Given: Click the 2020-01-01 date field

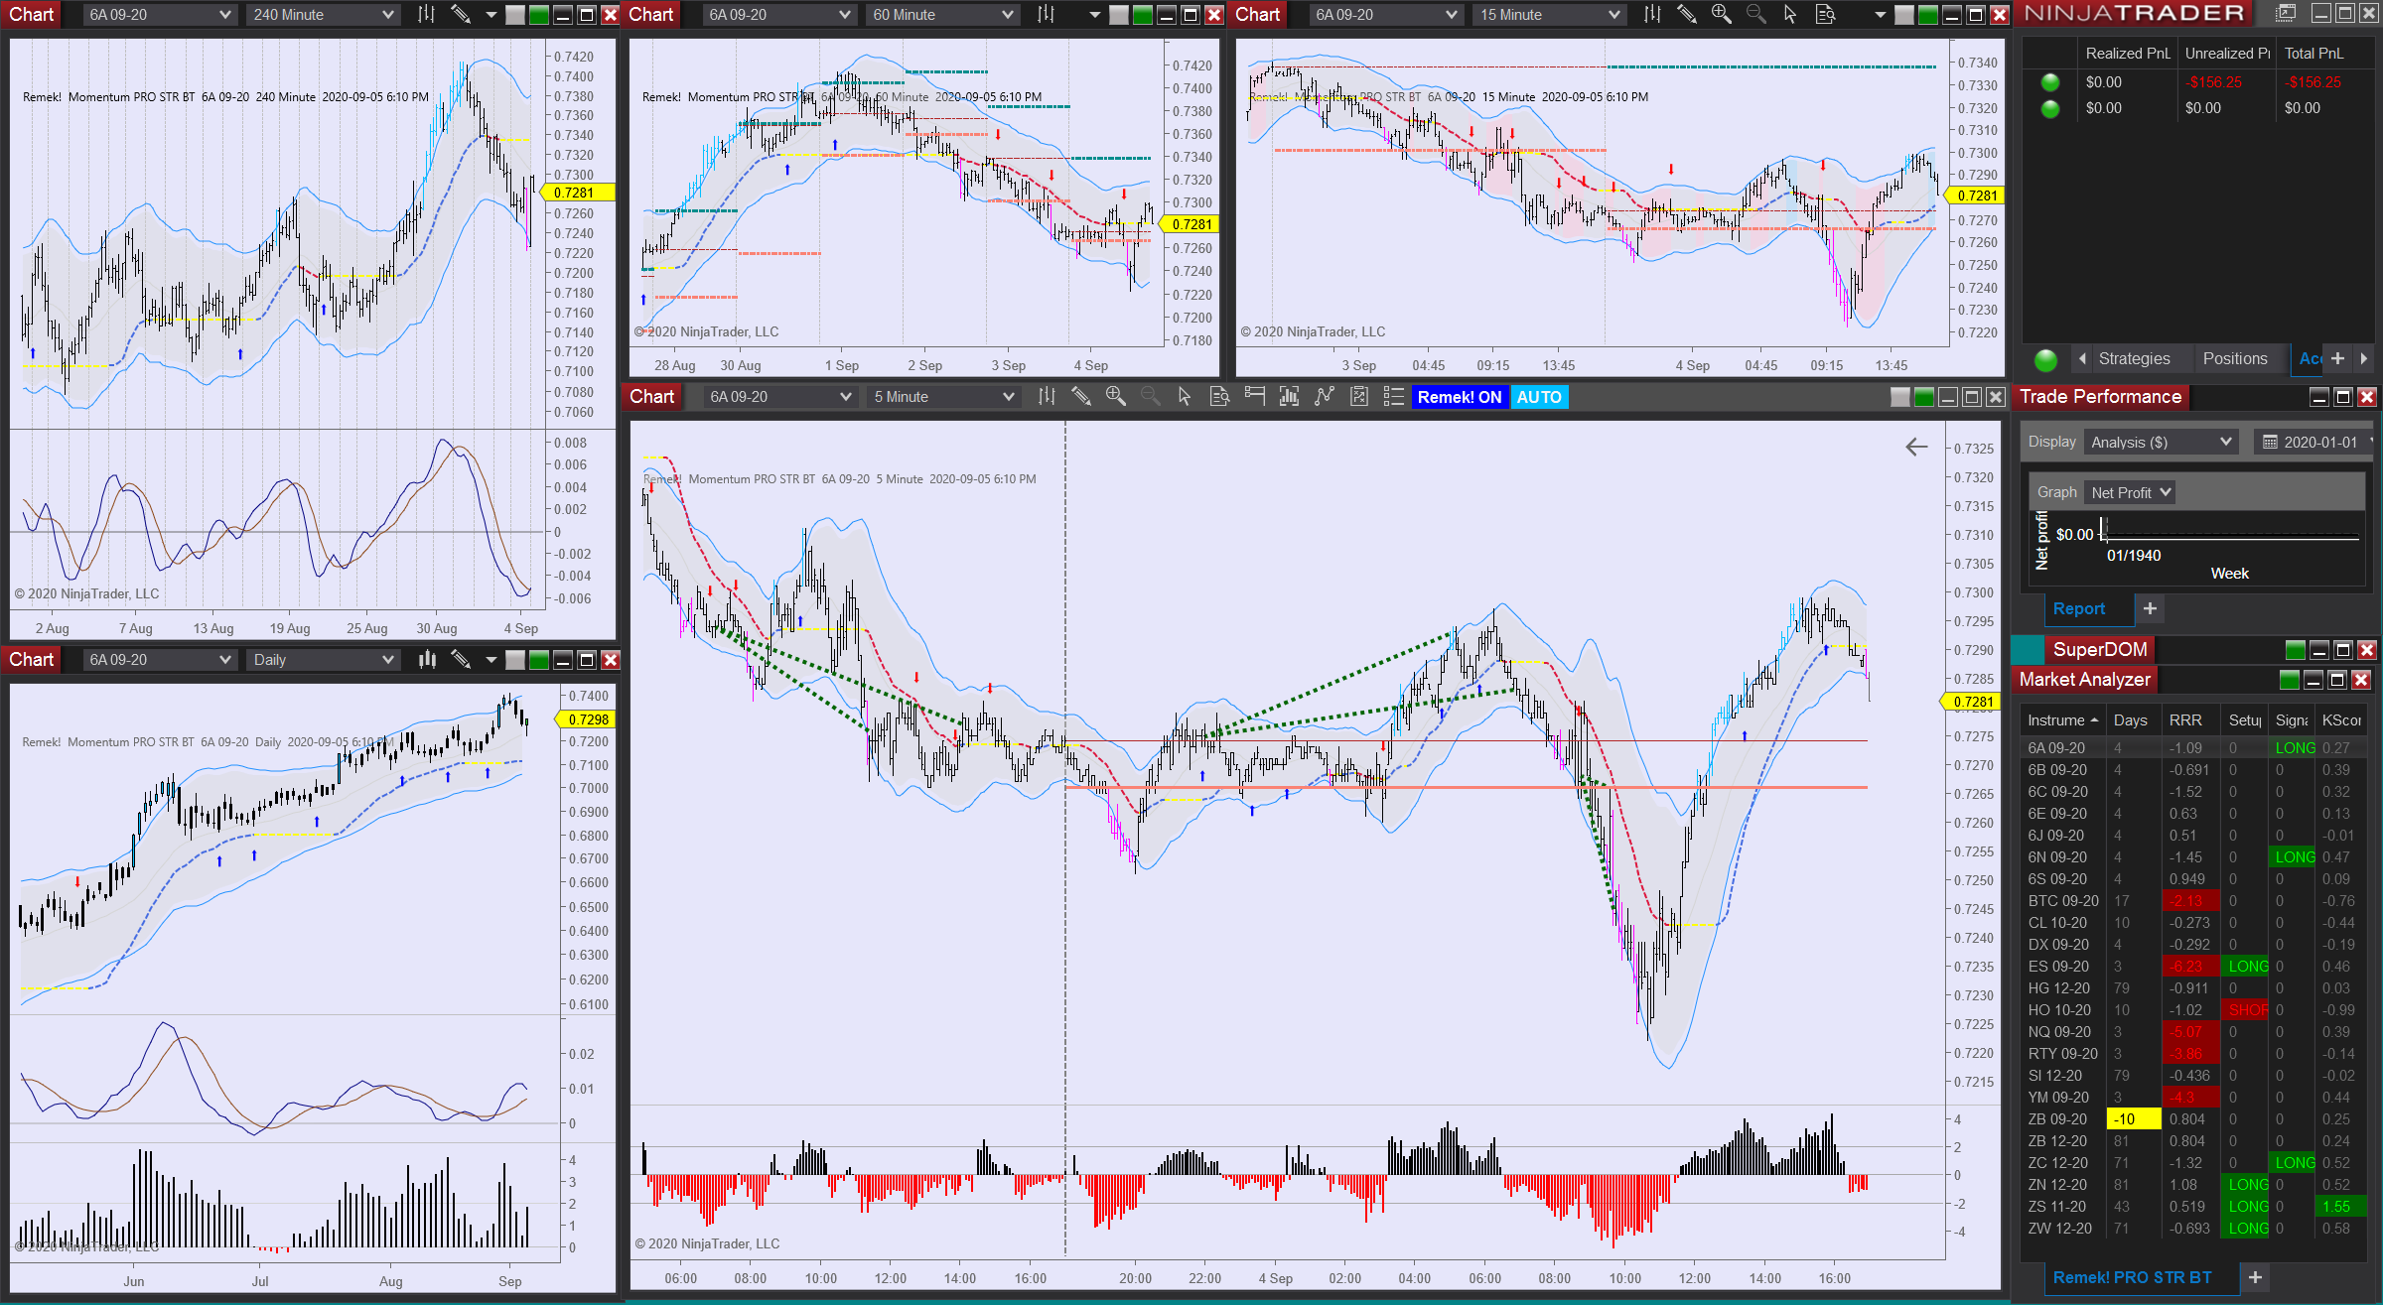Looking at the screenshot, I should tap(2318, 443).
